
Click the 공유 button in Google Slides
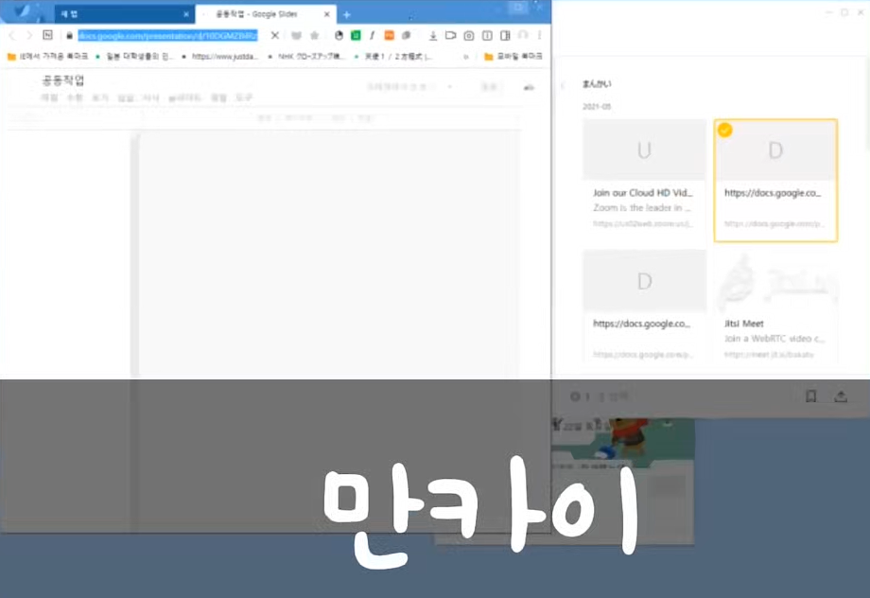click(x=490, y=87)
